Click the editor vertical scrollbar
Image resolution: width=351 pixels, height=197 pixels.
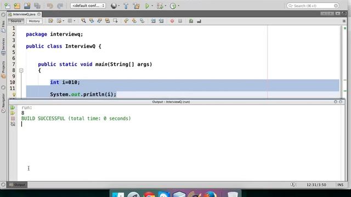pos(341,61)
